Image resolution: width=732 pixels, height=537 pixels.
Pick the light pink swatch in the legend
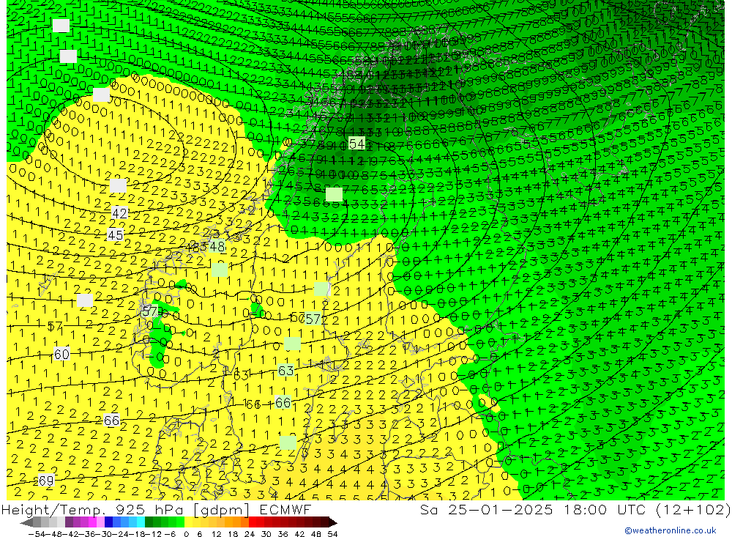[100, 522]
